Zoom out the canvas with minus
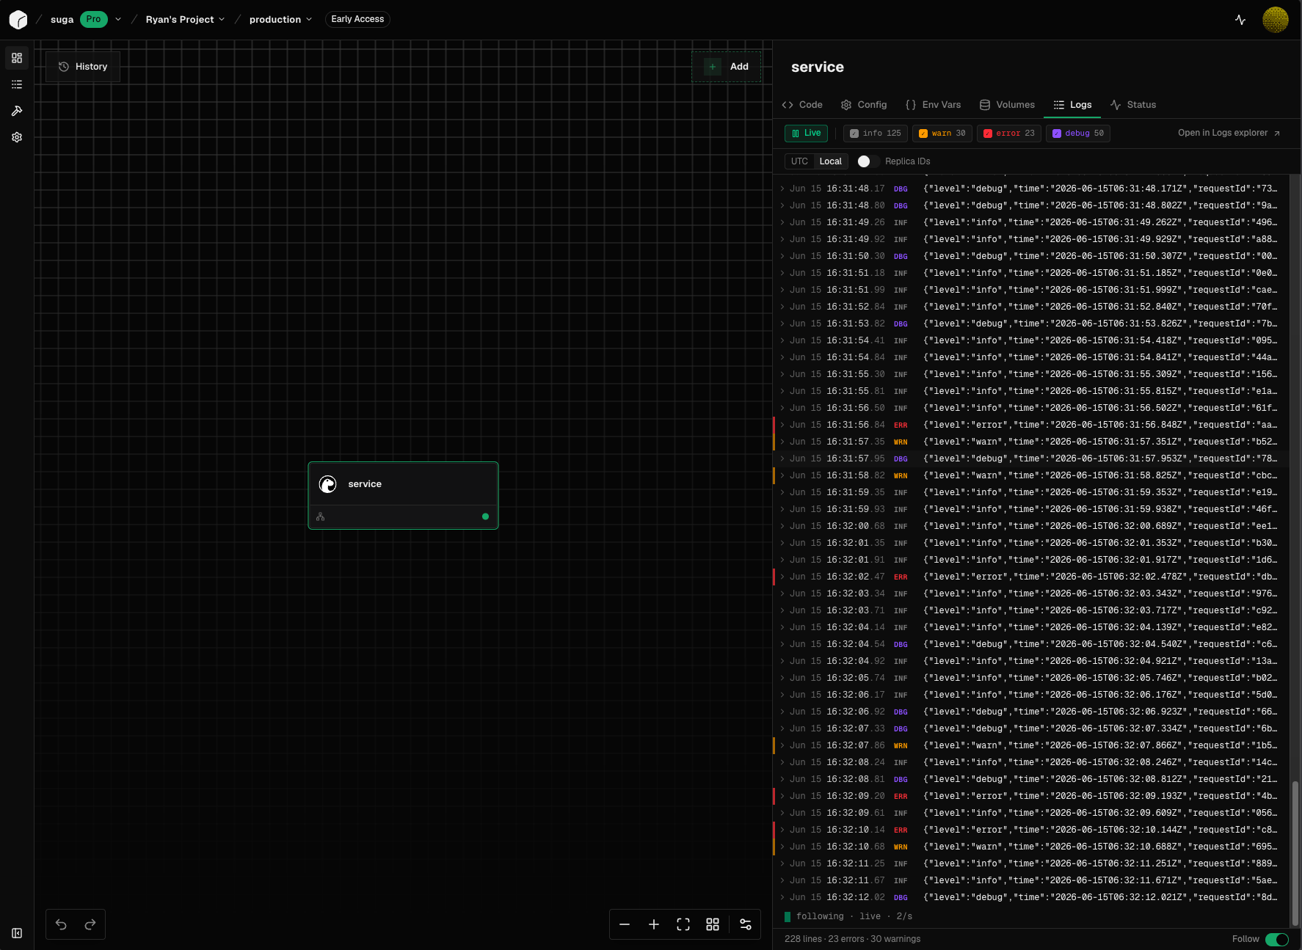The height and width of the screenshot is (950, 1302). 625,924
